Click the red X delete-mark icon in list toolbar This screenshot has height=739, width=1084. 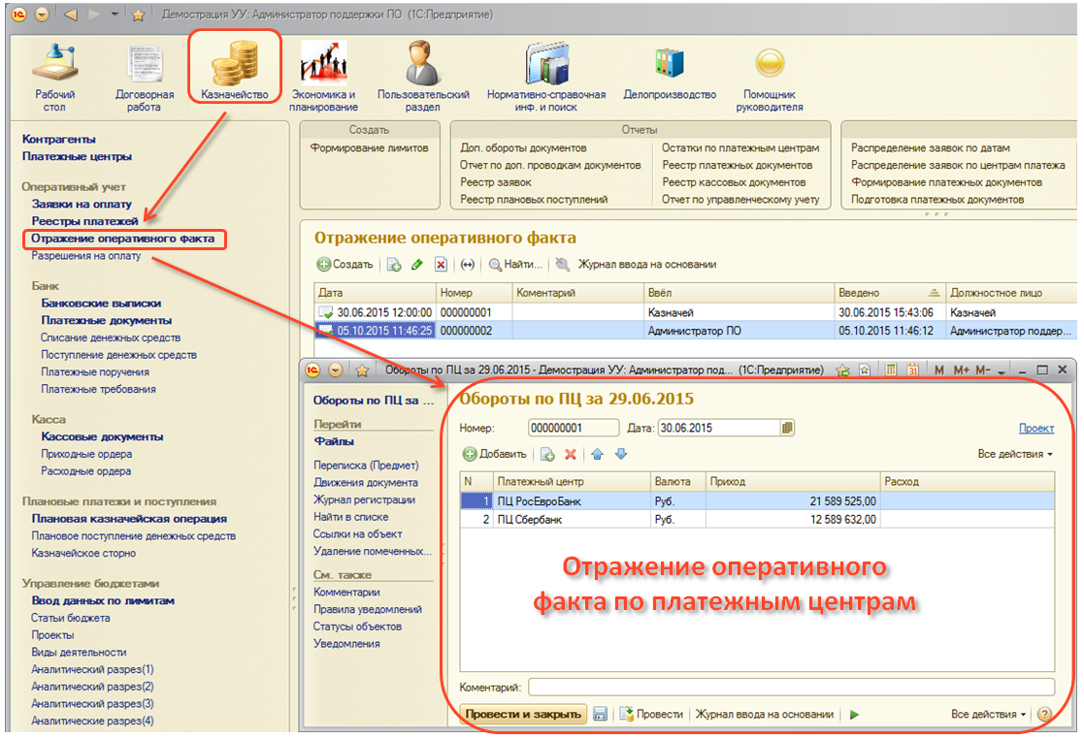(441, 265)
